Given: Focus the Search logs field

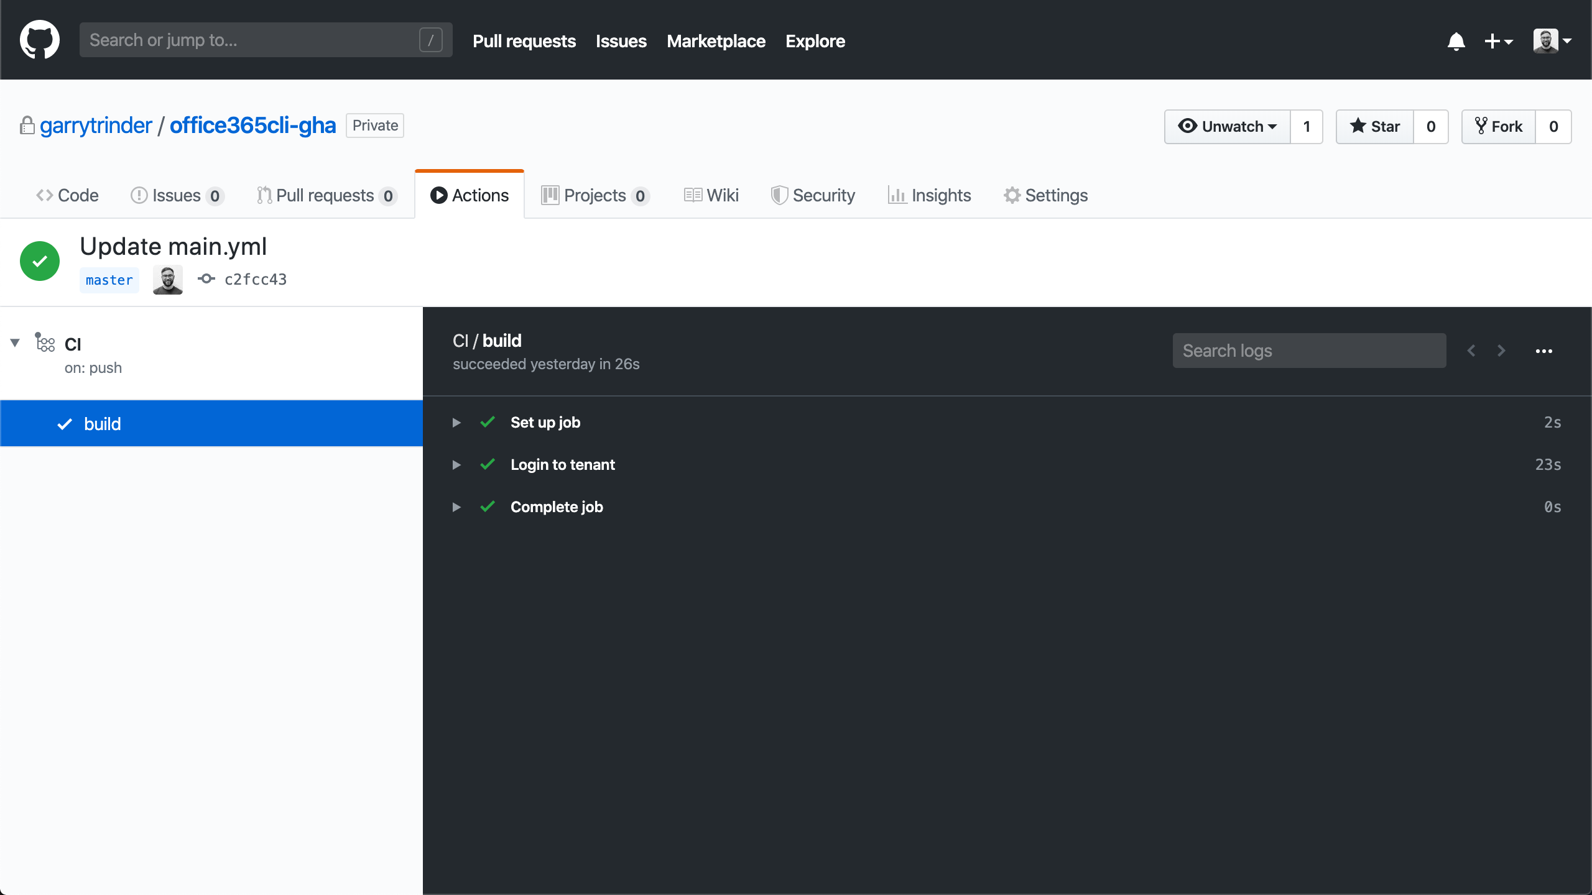Looking at the screenshot, I should click(x=1309, y=351).
